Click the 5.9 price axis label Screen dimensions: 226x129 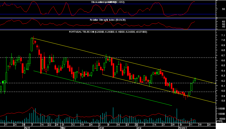(223, 96)
